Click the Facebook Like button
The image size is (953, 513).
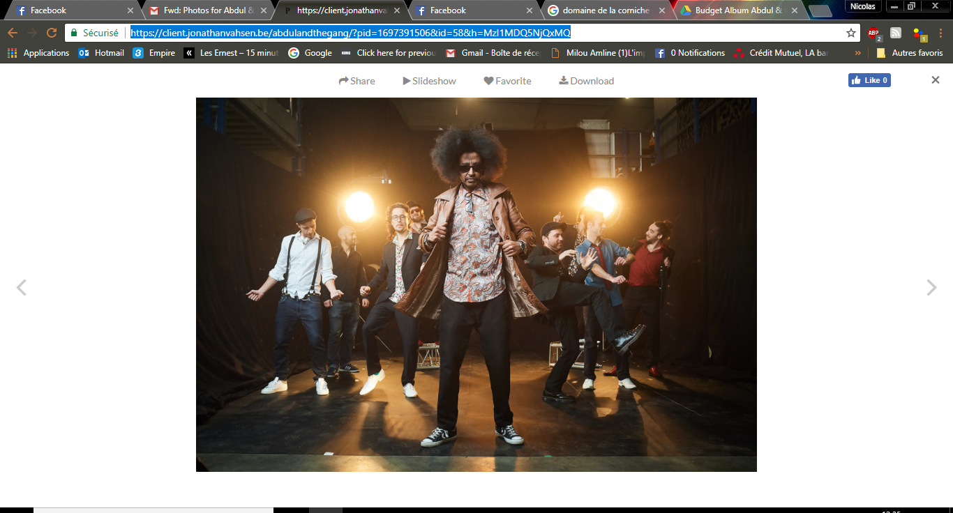[869, 80]
